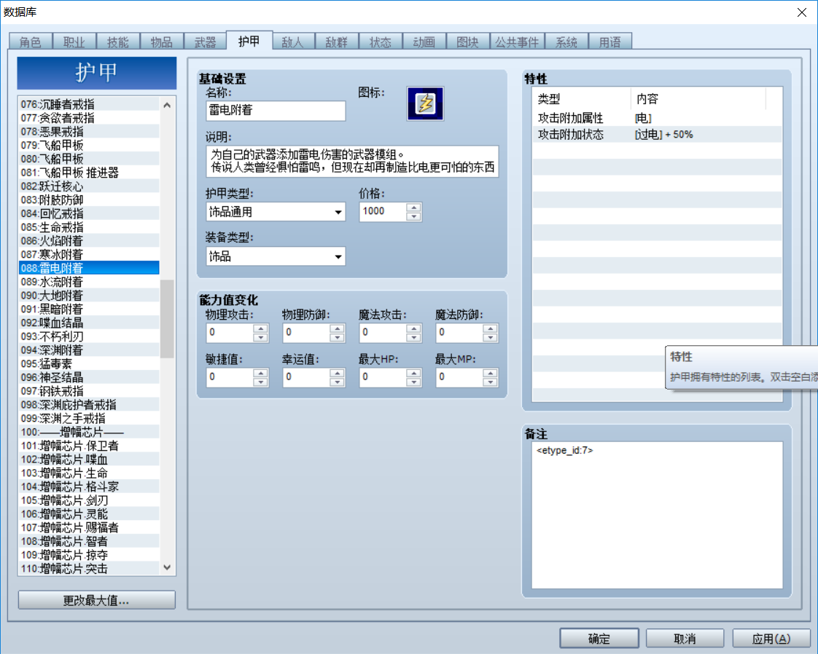Open the 图块 tab
Image resolution: width=818 pixels, height=654 pixels.
point(467,42)
